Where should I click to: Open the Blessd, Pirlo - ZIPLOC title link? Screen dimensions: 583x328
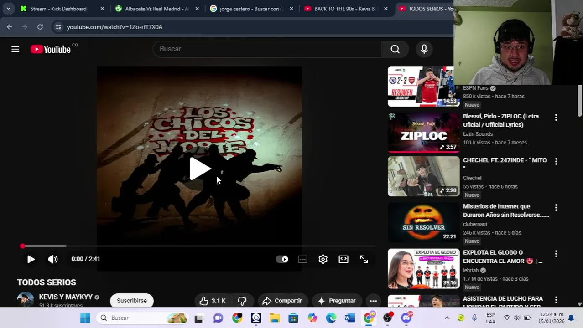pyautogui.click(x=501, y=121)
